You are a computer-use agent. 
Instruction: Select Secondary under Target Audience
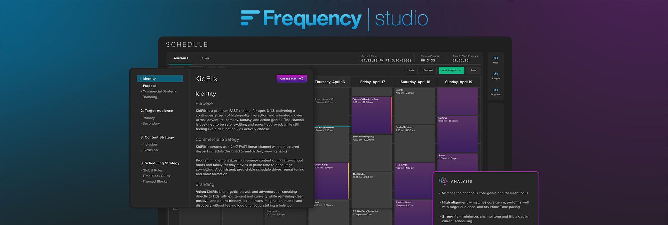click(151, 124)
